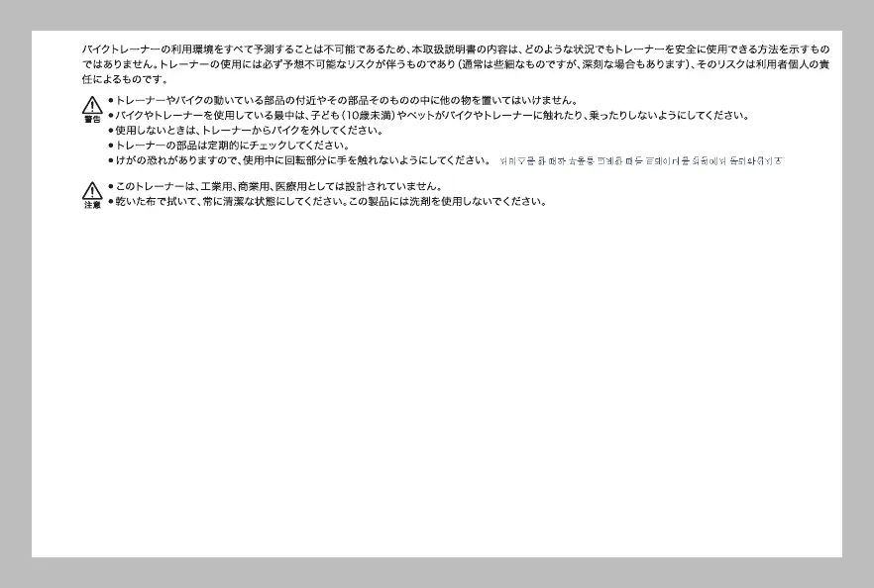Click the bullet before けがの恐れが line
The height and width of the screenshot is (588, 874).
[x=111, y=159]
